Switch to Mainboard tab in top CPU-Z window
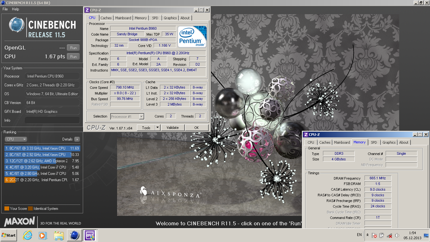 tap(123, 18)
